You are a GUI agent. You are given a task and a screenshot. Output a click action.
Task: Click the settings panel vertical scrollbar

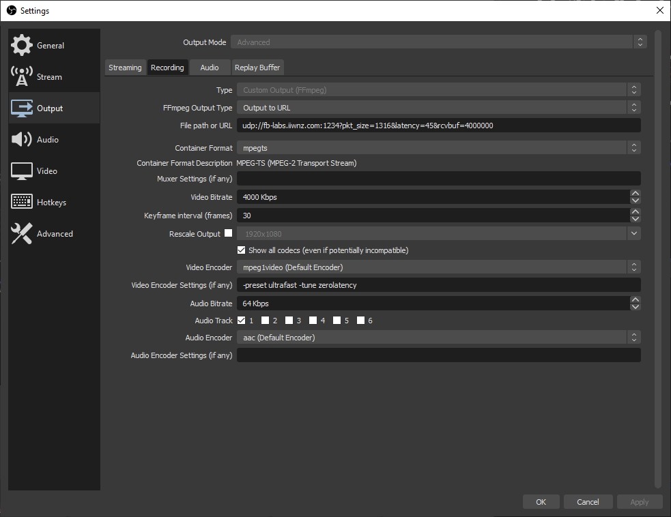[x=658, y=258]
